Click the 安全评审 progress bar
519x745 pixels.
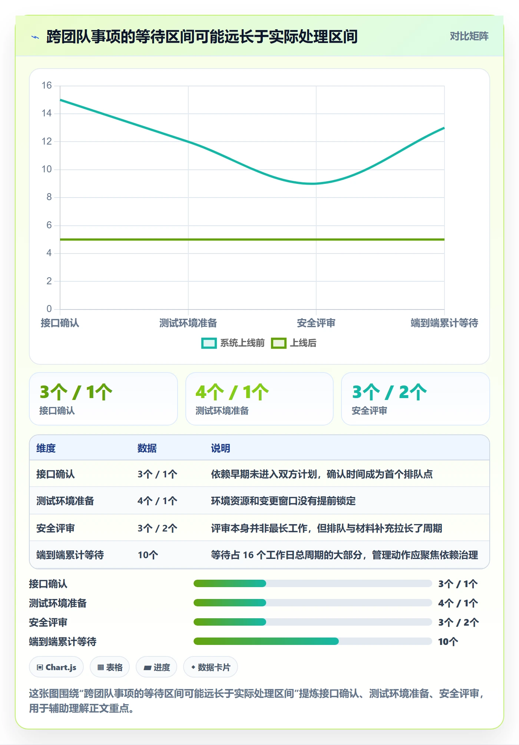tap(313, 622)
